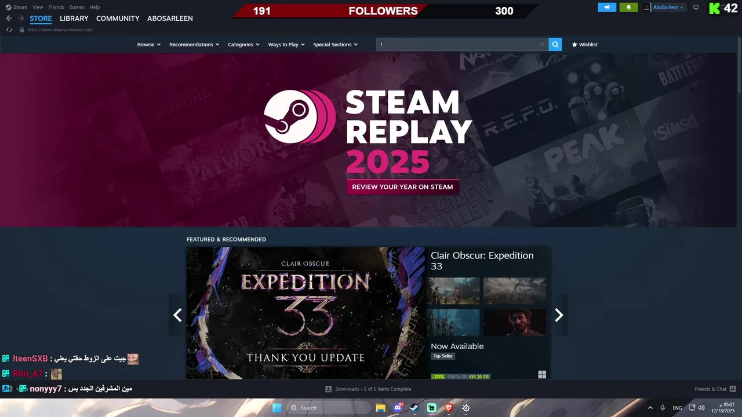Open the Special Sections dropdown
742x417 pixels.
pos(336,45)
